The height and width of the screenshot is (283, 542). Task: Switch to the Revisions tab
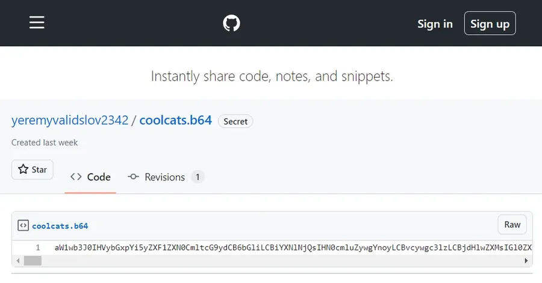[x=166, y=177]
